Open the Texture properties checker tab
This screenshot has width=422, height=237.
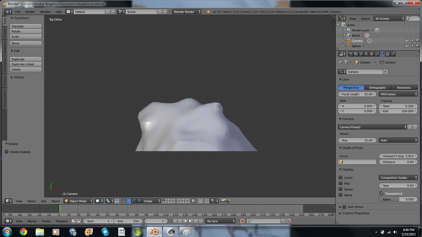[x=387, y=54]
